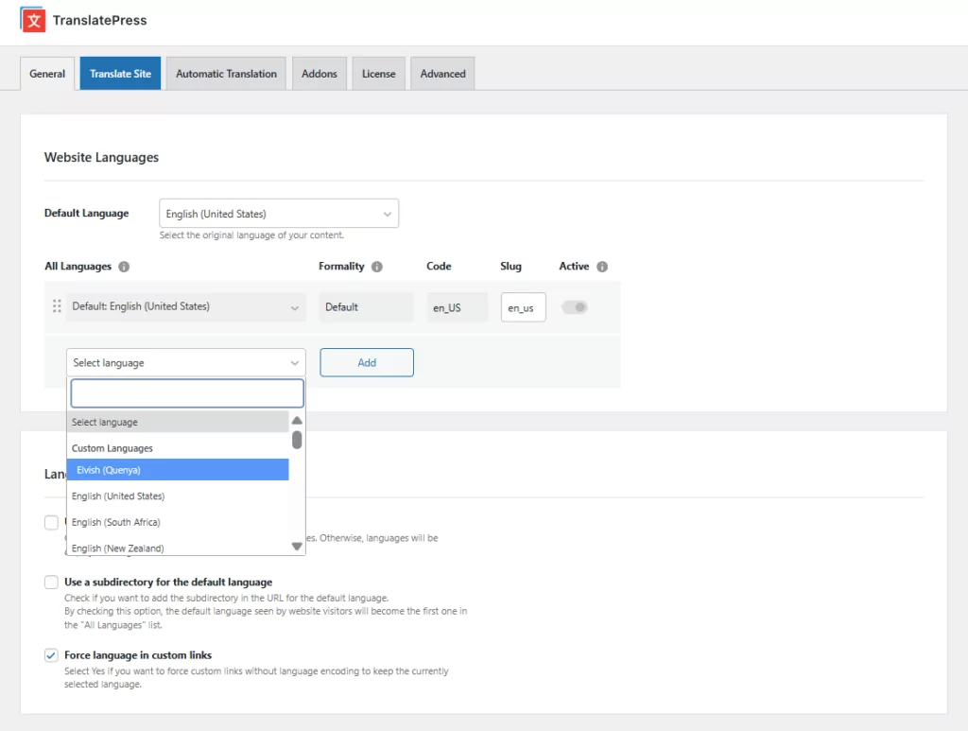The image size is (968, 731).
Task: Pick English (United States) in dropdown list
Action: (178, 496)
